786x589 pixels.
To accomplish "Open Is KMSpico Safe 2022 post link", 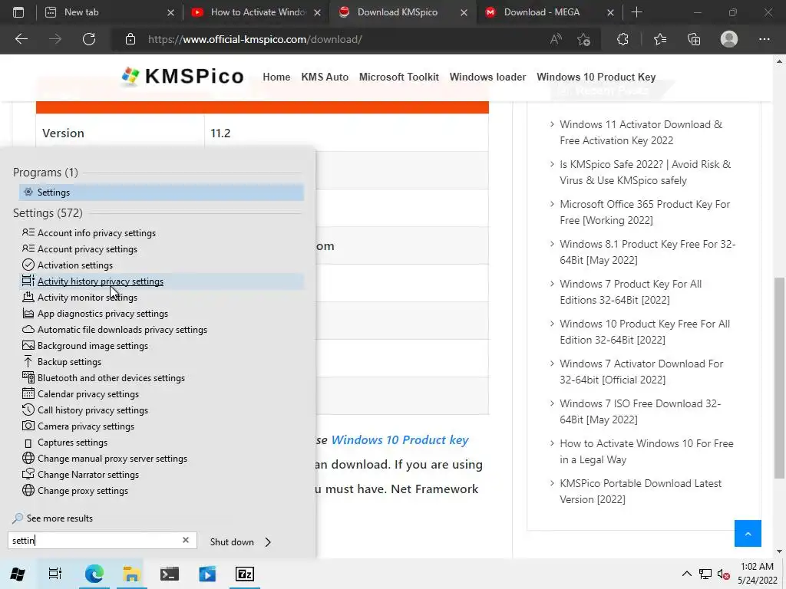I will 645,173.
